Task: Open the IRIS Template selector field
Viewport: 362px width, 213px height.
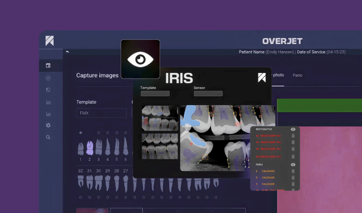Action: (155, 93)
